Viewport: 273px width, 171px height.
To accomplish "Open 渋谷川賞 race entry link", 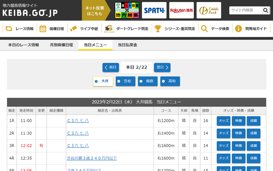I will (x=92, y=158).
